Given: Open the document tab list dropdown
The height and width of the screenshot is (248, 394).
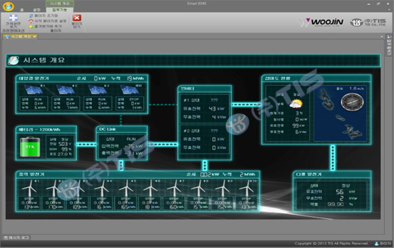Looking at the screenshot, I should pos(382,36).
